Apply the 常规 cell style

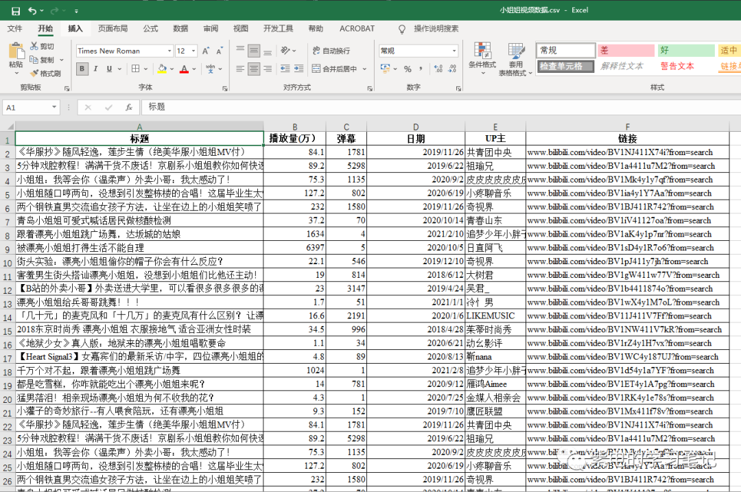point(565,50)
